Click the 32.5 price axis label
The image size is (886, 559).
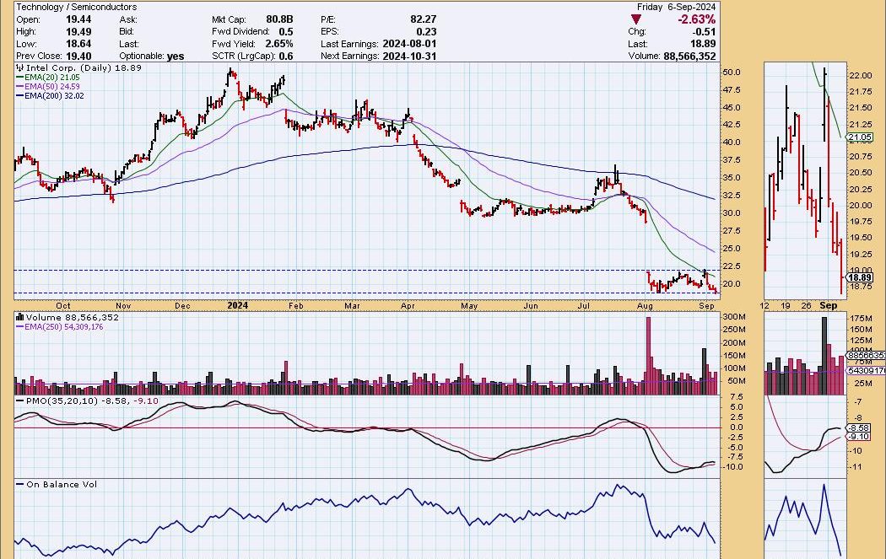(732, 196)
